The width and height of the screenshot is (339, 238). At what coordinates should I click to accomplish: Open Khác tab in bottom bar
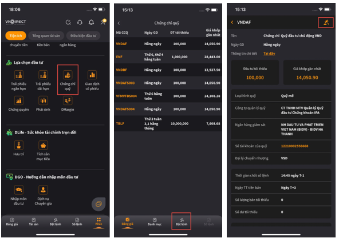98,221
